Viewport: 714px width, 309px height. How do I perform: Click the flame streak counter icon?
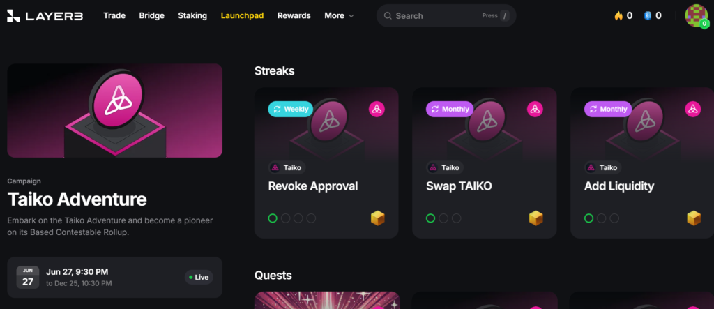pyautogui.click(x=618, y=16)
